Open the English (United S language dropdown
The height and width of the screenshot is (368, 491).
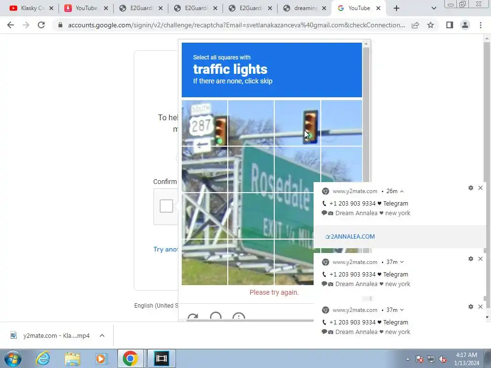(156, 305)
